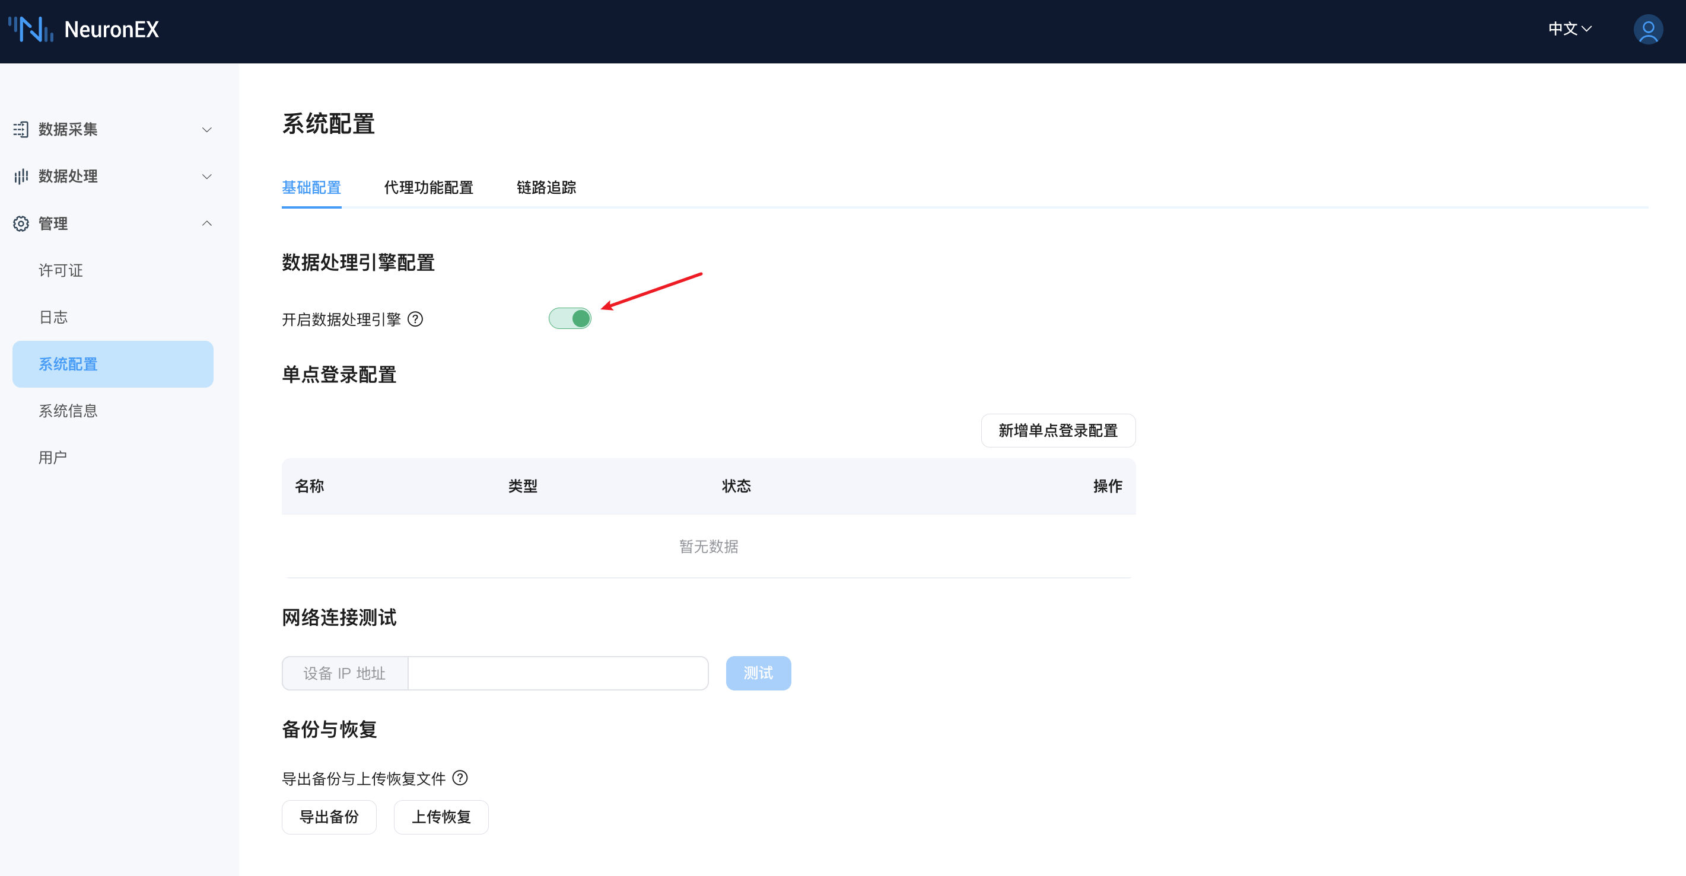Click the 操作 column header

(x=1108, y=486)
